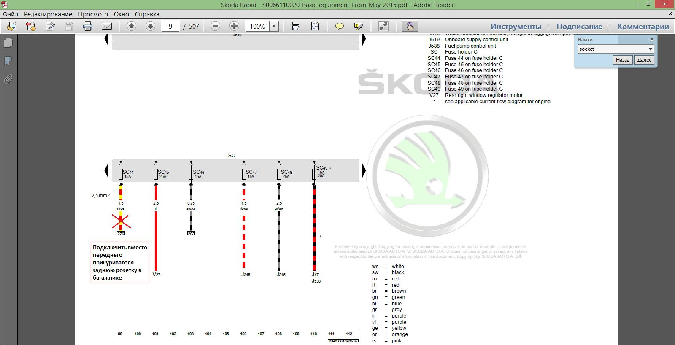
Task: Print the document with the printer icon
Action: click(88, 26)
